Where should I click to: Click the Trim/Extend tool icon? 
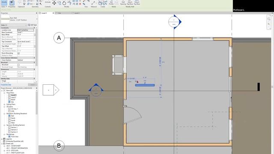[69, 3]
